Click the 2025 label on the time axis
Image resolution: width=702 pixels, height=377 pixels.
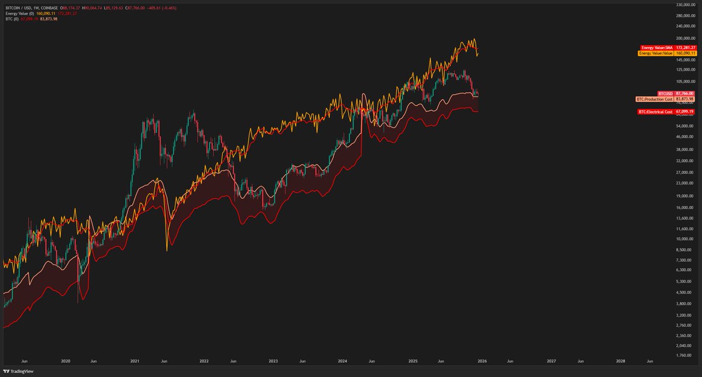[x=412, y=362]
